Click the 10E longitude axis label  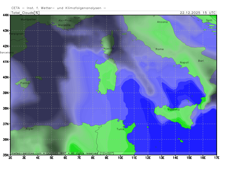click(120, 157)
